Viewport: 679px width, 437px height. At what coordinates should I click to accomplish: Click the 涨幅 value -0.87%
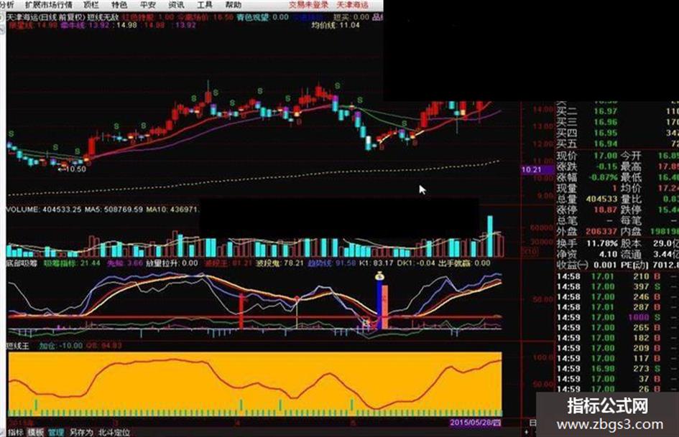coord(602,177)
